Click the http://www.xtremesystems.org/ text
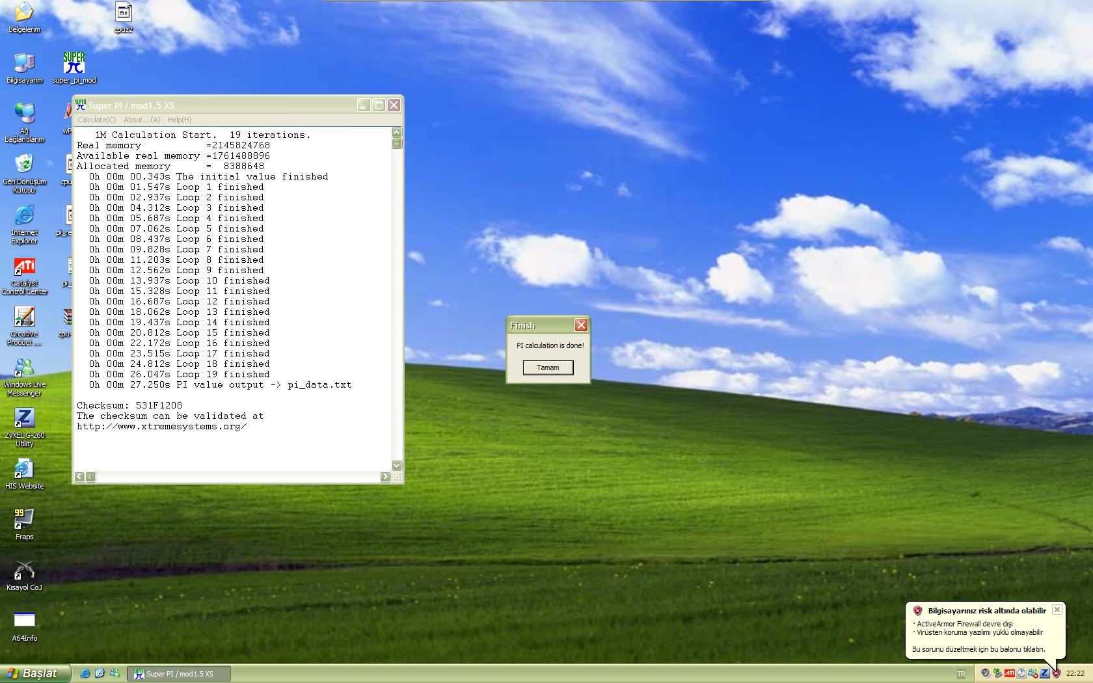Image resolution: width=1093 pixels, height=683 pixels. click(x=162, y=426)
